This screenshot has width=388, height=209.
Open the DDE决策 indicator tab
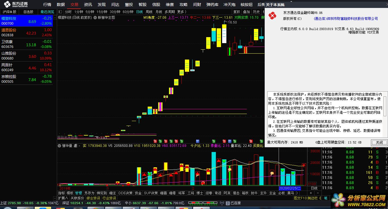pyautogui.click(x=125, y=193)
